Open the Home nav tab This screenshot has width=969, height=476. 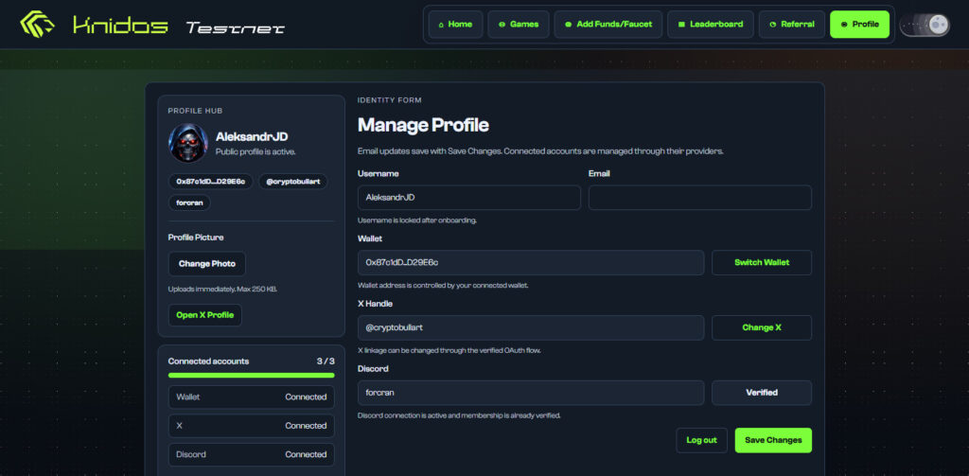coord(455,25)
